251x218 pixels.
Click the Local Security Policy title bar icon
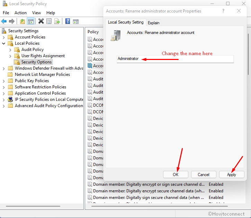pos(5,3)
